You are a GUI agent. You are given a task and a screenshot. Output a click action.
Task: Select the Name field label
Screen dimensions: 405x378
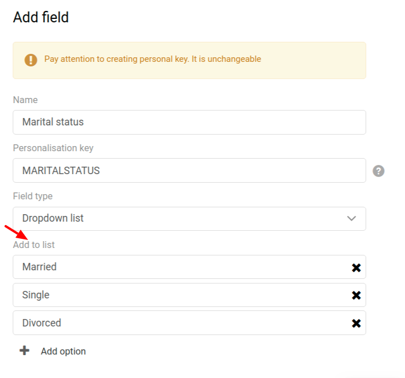coord(25,100)
